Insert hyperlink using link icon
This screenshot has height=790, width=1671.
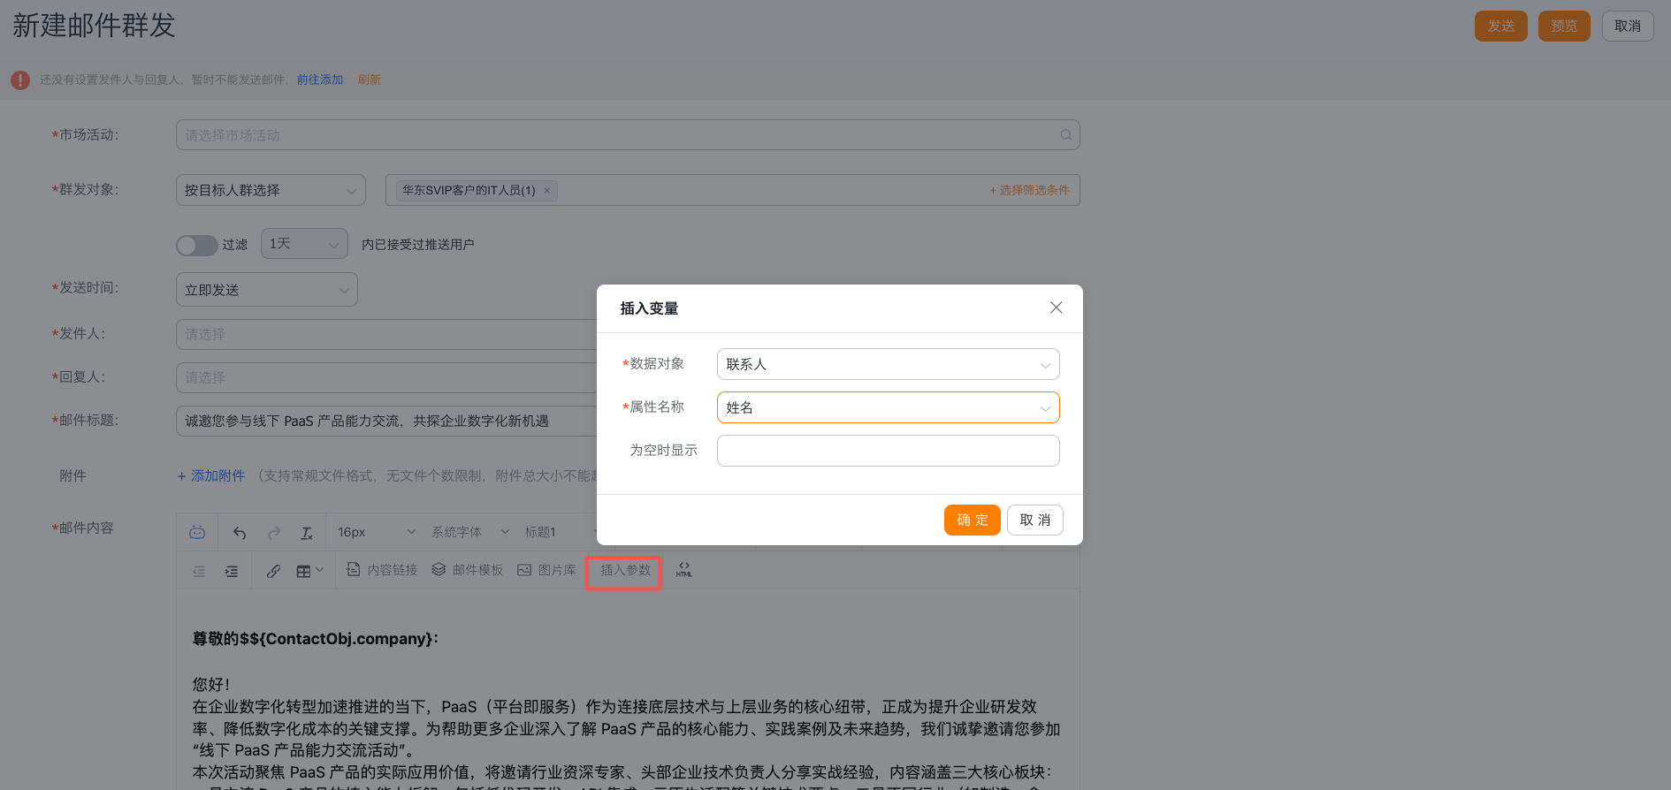(274, 571)
